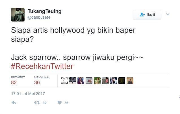Open the fifth liker's green avatar
Viewport: 180px width, 114px height.
click(x=97, y=81)
